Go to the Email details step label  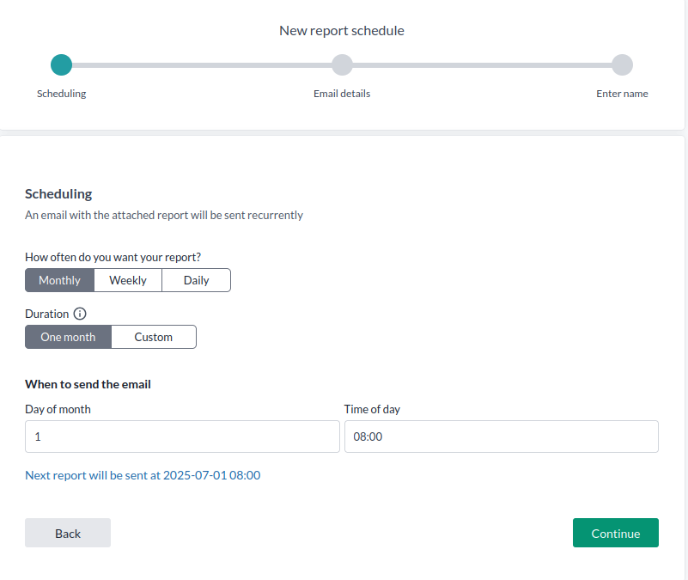click(342, 94)
